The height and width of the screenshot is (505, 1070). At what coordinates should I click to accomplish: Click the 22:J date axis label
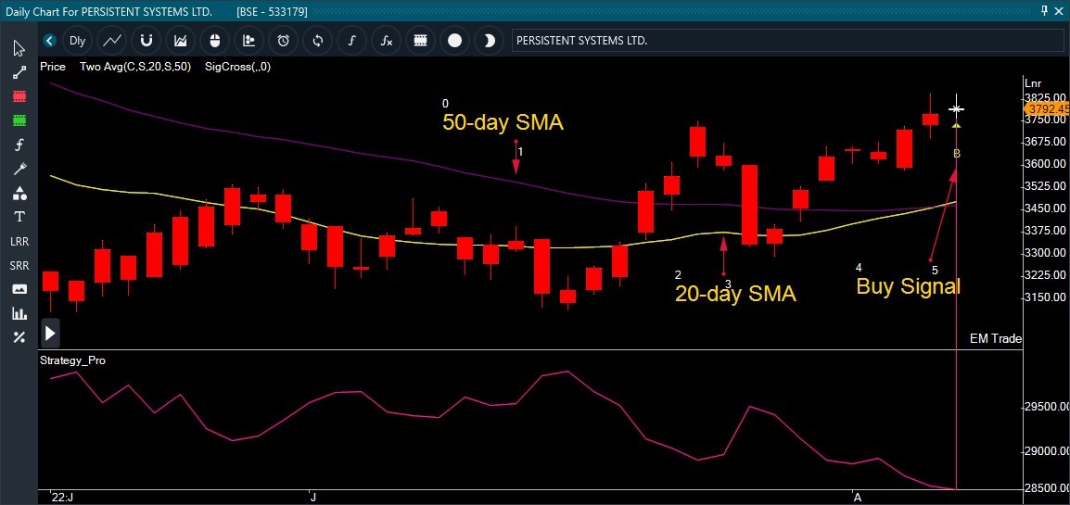pyautogui.click(x=64, y=498)
